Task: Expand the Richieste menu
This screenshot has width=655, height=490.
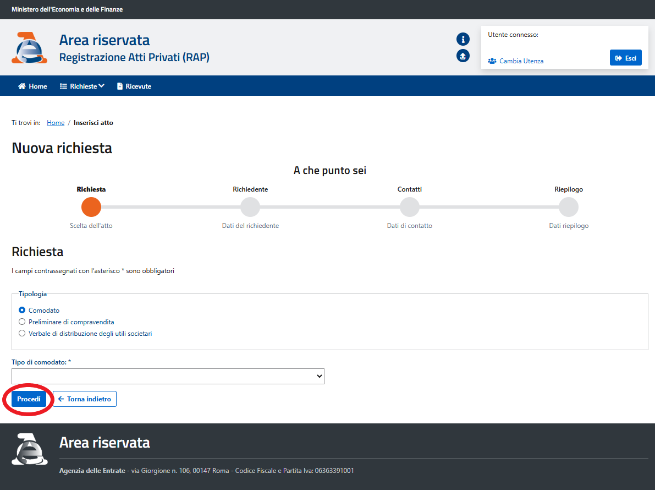Action: click(82, 86)
